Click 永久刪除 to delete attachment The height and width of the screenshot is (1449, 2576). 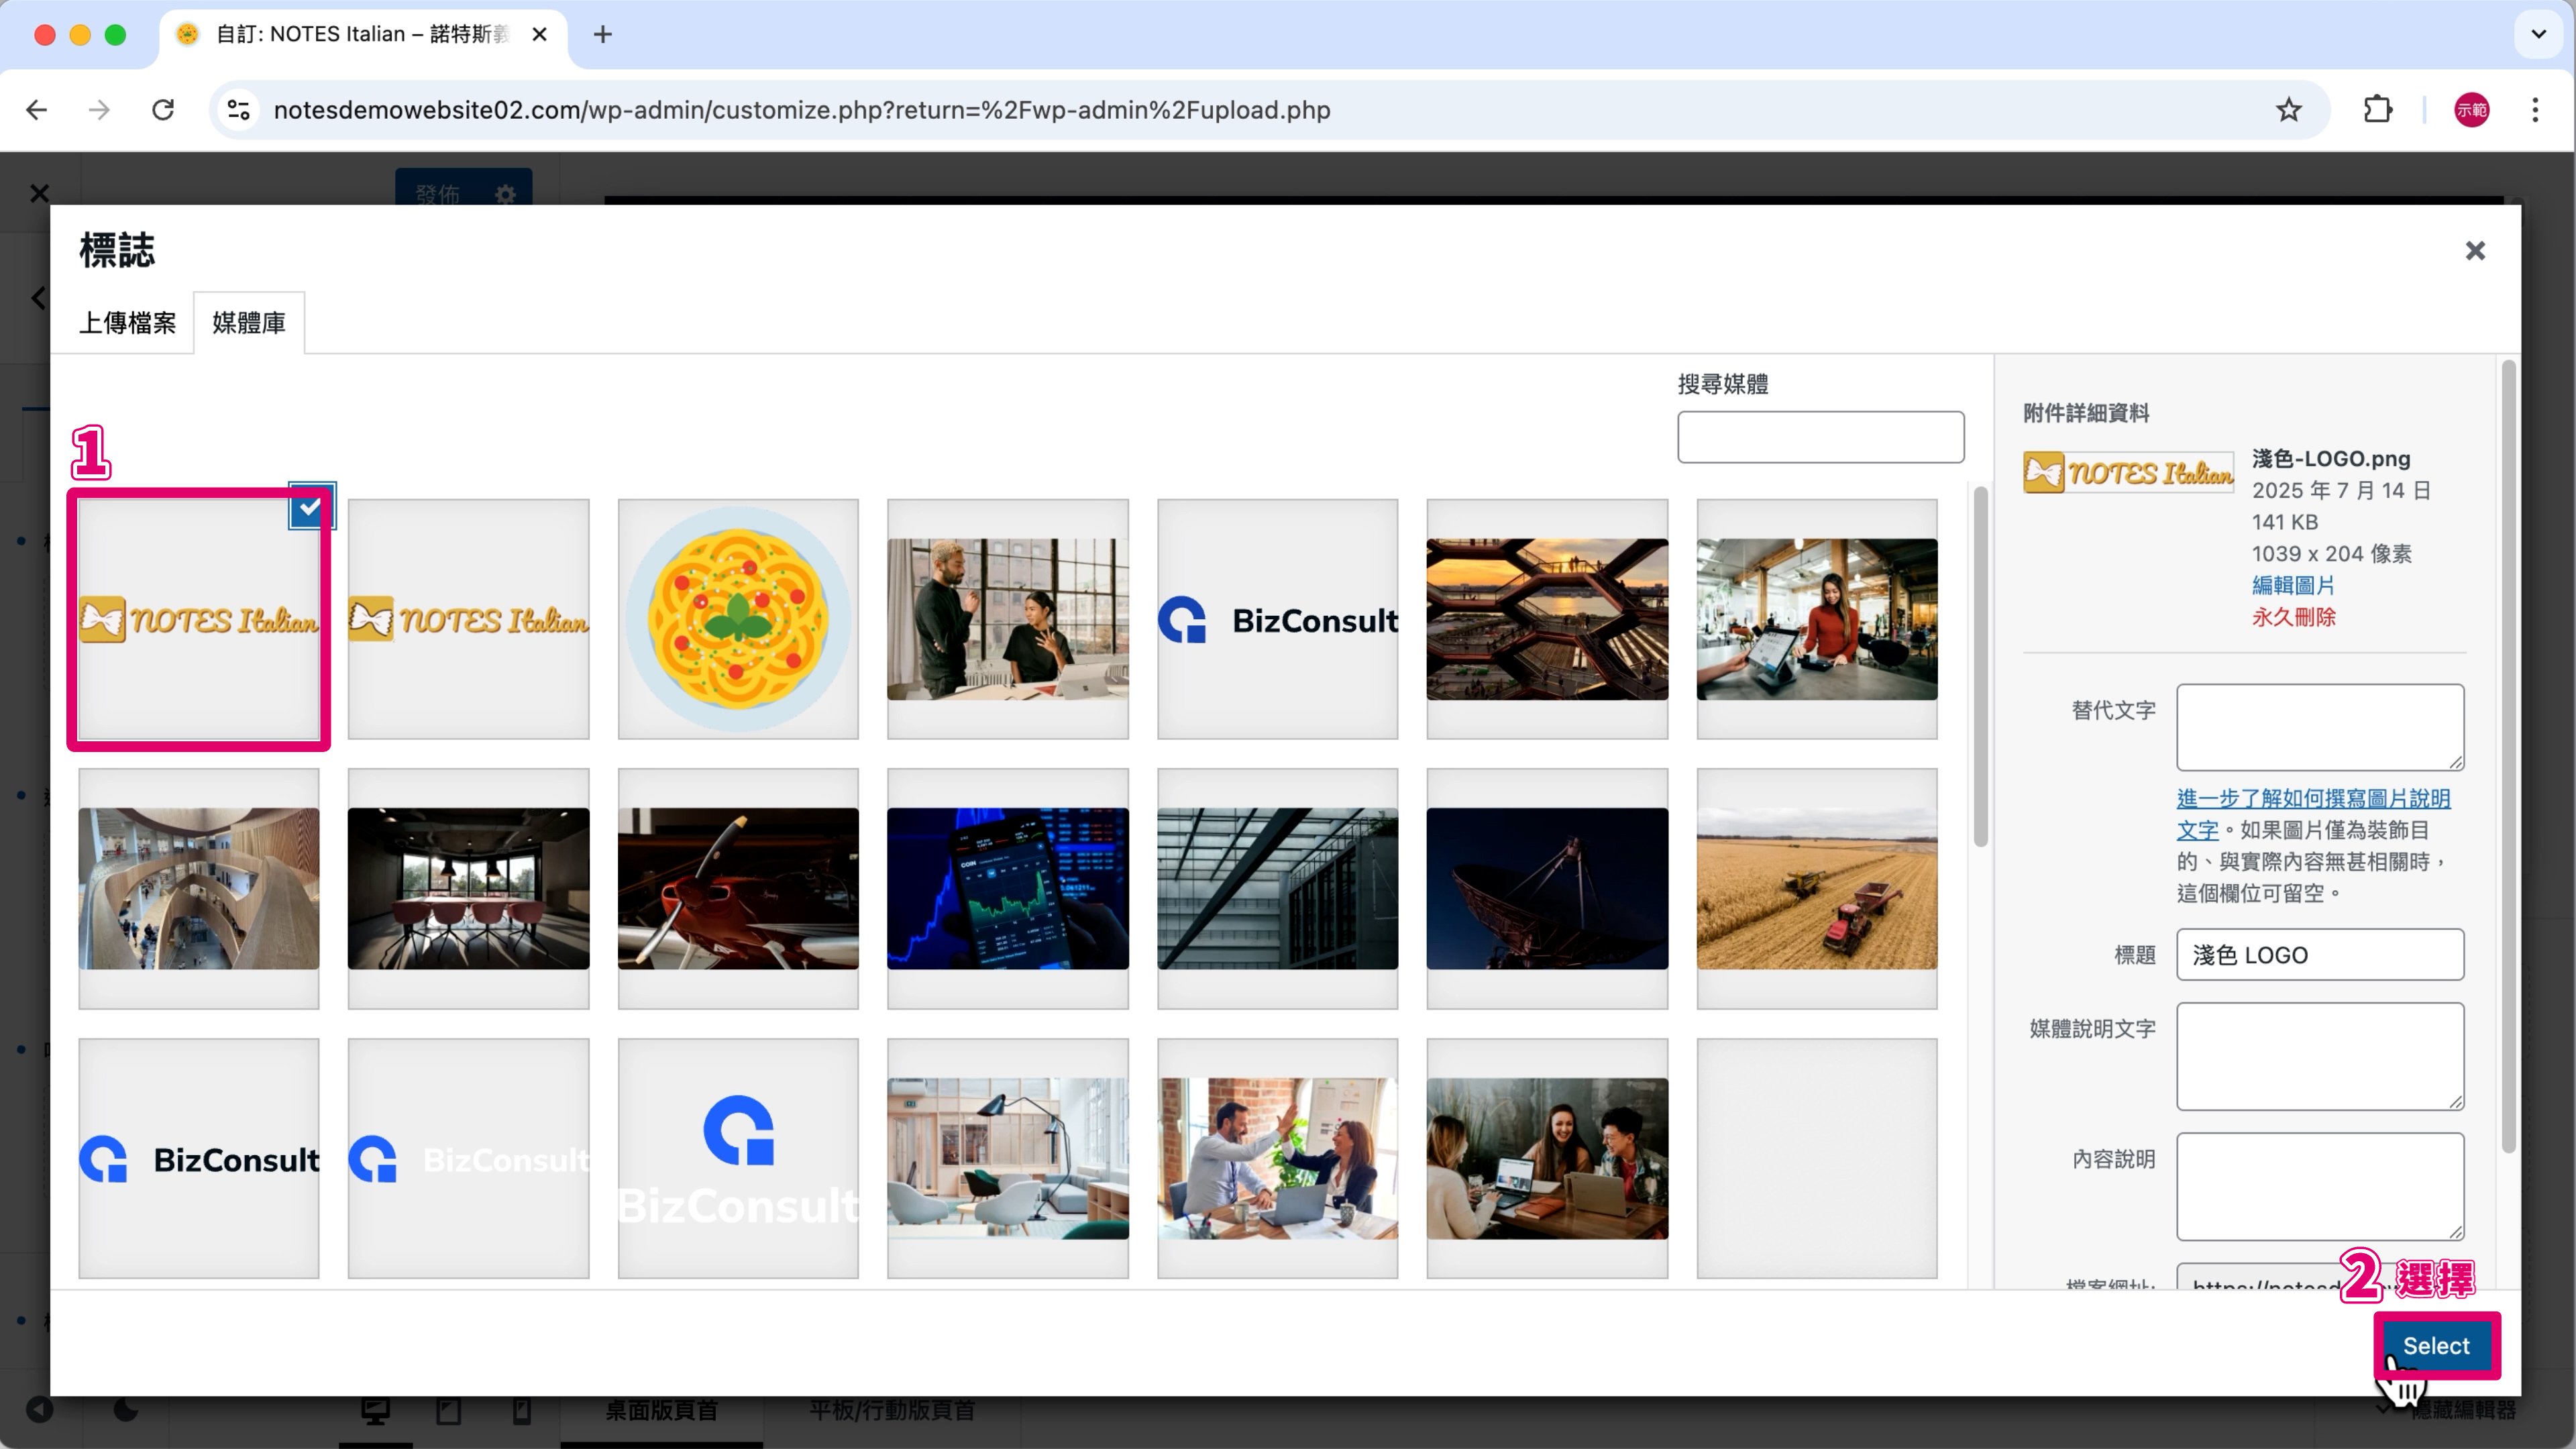point(2292,617)
